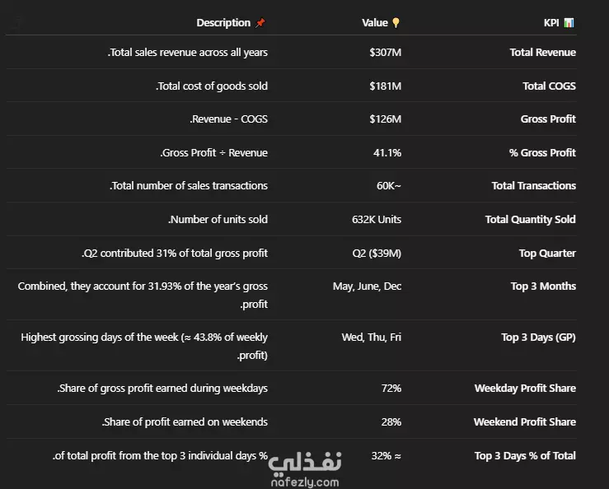Select the May, June, Dec value

(x=367, y=286)
